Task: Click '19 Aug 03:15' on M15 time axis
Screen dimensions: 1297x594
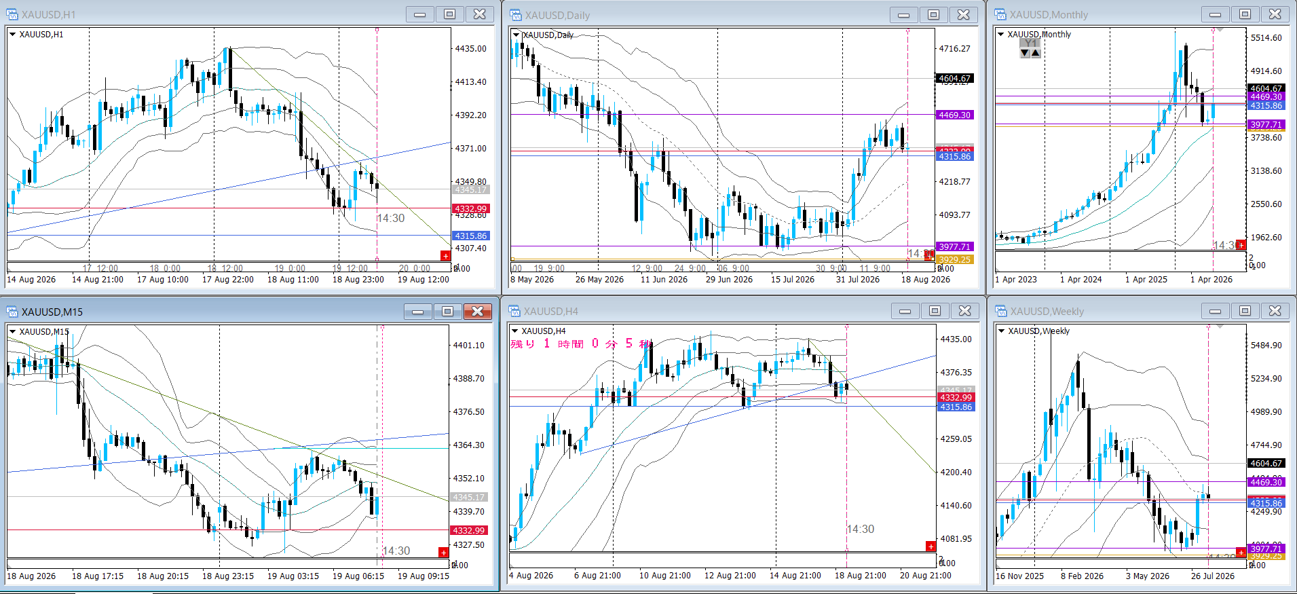Action: pos(293,576)
